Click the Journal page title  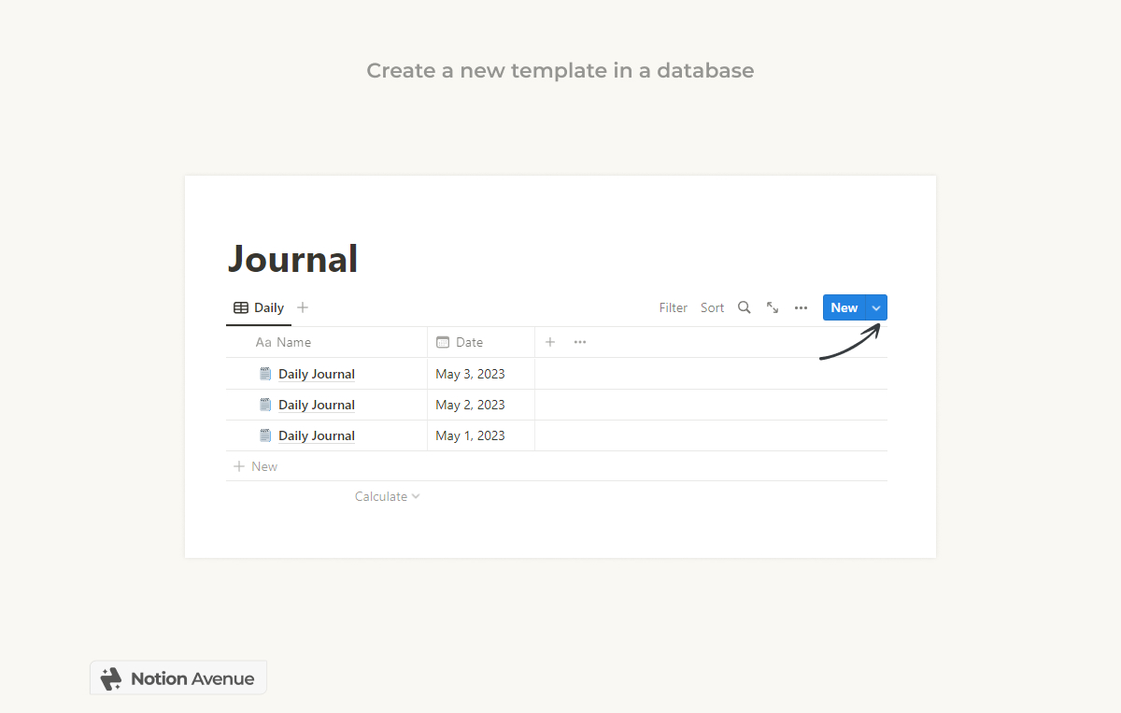pos(292,259)
